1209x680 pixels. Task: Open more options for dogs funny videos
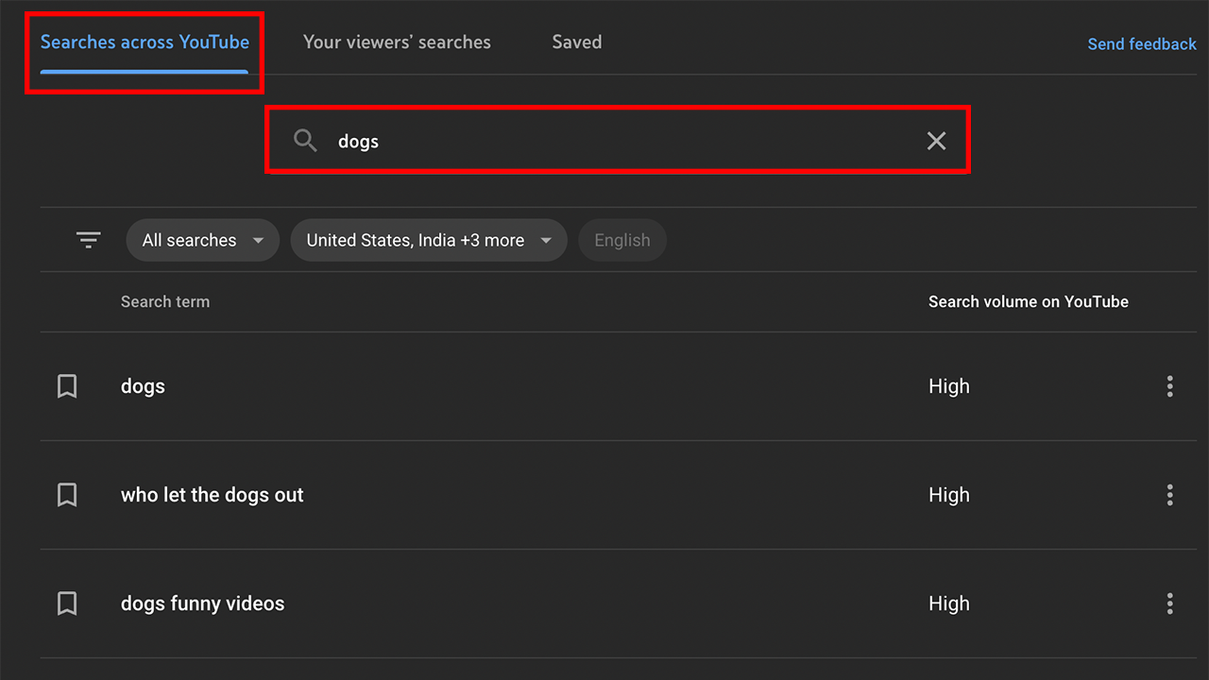(x=1170, y=603)
